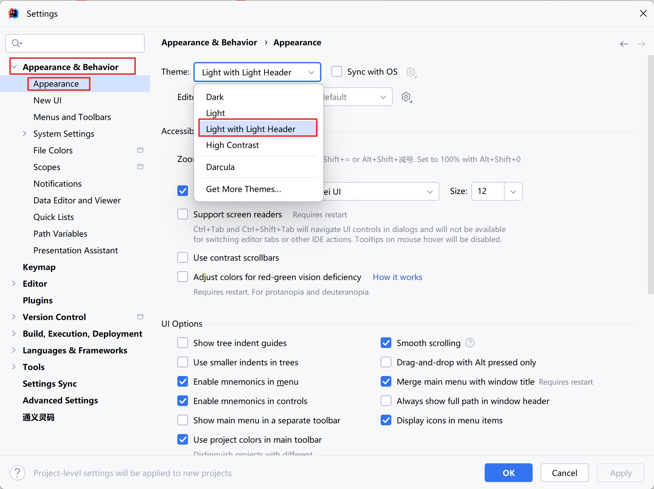Image resolution: width=654 pixels, height=489 pixels.
Task: Expand the Editor settings tree node
Action: [x=14, y=283]
